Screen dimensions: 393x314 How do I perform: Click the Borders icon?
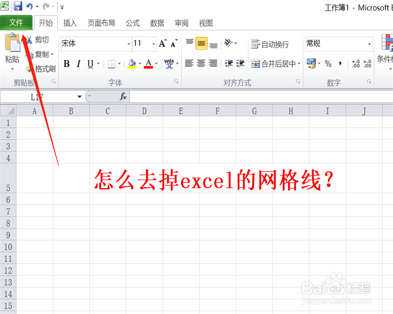[112, 64]
